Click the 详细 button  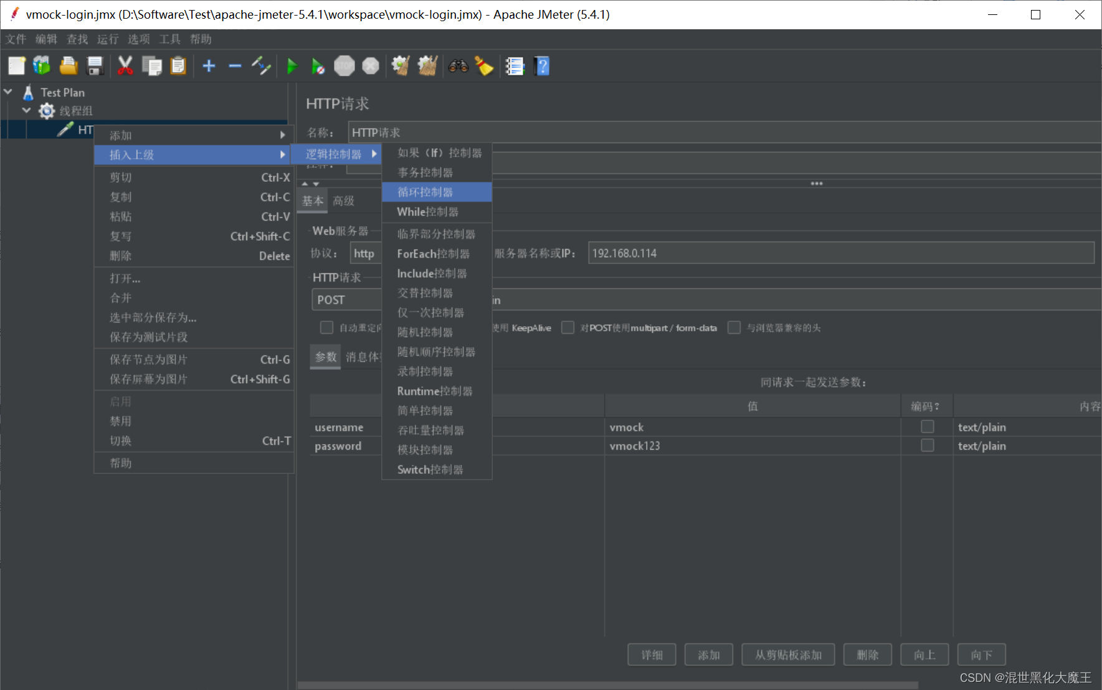click(x=652, y=655)
